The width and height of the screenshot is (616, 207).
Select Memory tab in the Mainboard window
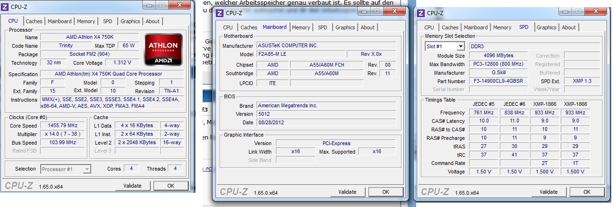(x=301, y=27)
